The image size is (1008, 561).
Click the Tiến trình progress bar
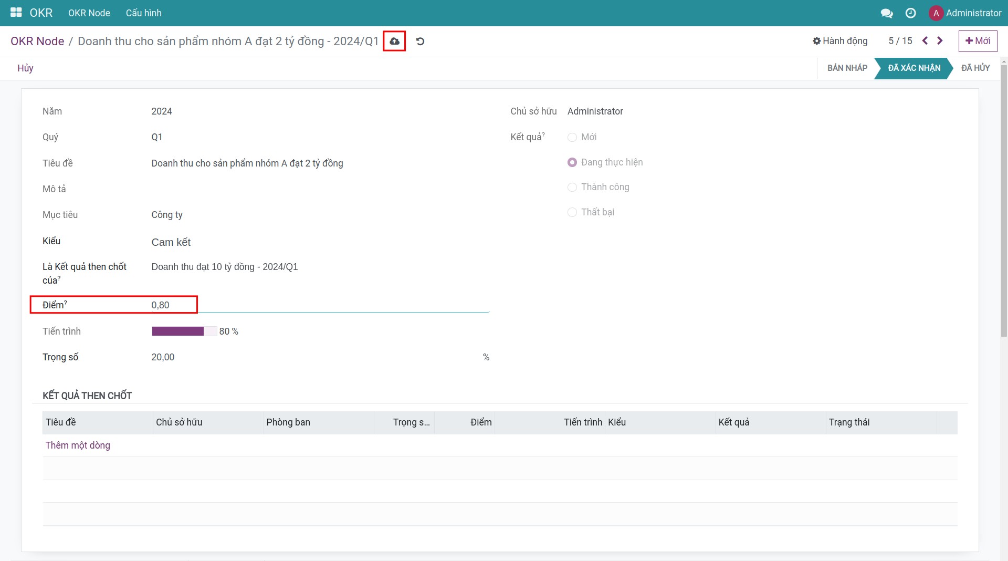[184, 331]
